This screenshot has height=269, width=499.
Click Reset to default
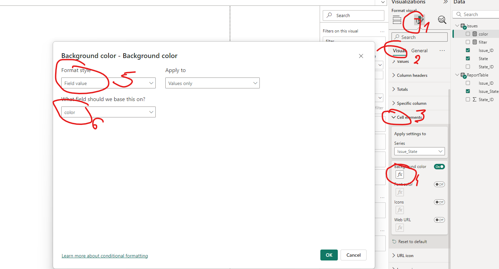[x=410, y=242]
